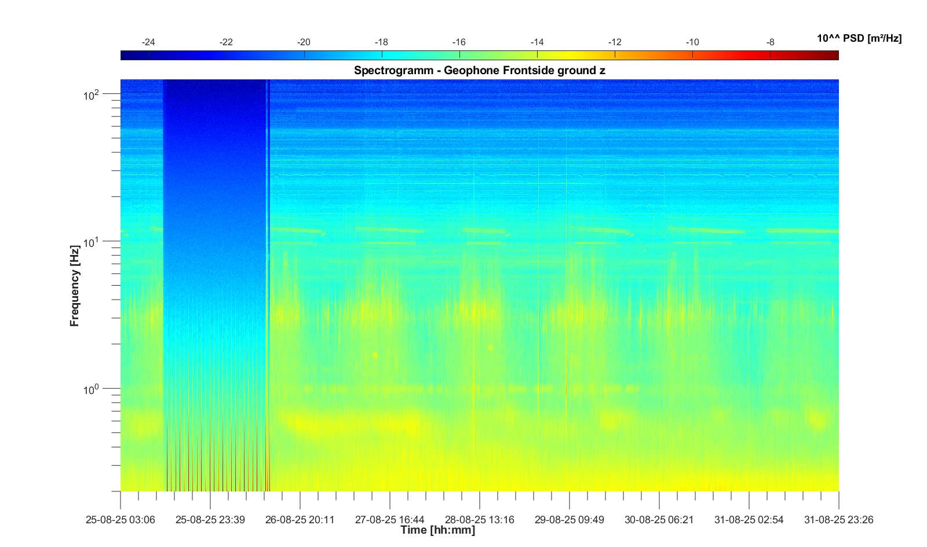Click the '25-08-25 03:06' time tick label
This screenshot has width=927, height=547.
point(121,520)
